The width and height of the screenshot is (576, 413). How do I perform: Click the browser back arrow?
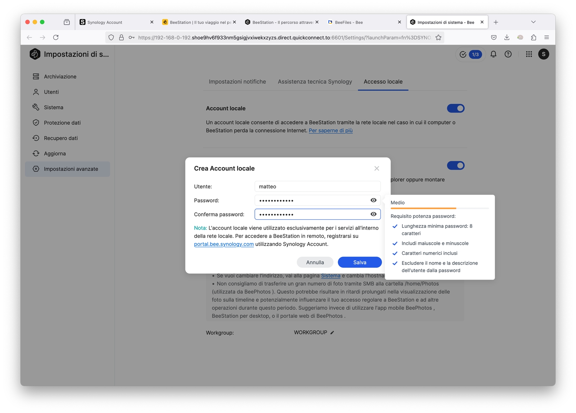click(x=30, y=37)
